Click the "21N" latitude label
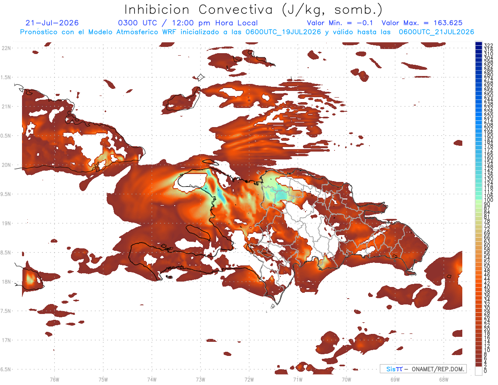498x385 pixels. click(6, 107)
